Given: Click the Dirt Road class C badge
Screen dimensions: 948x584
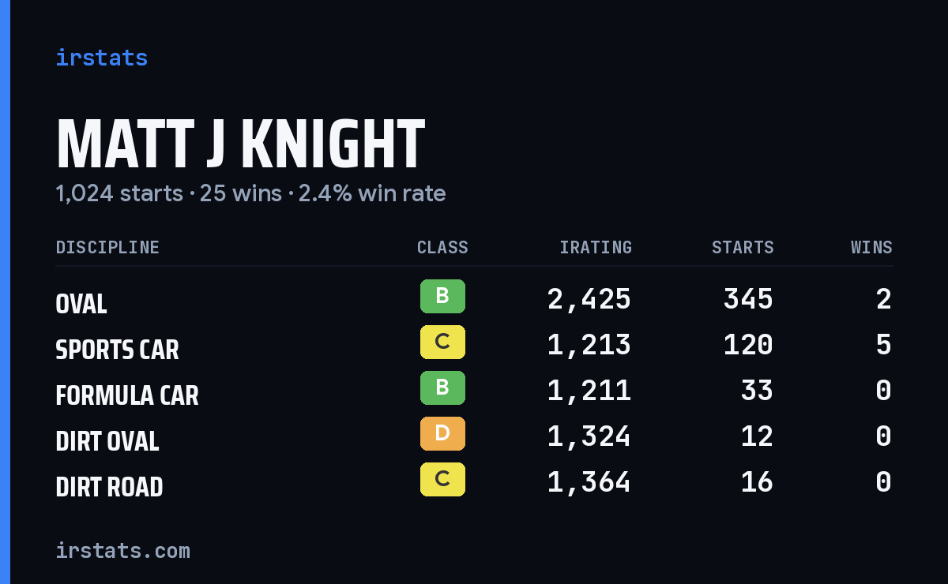Looking at the screenshot, I should [x=442, y=480].
